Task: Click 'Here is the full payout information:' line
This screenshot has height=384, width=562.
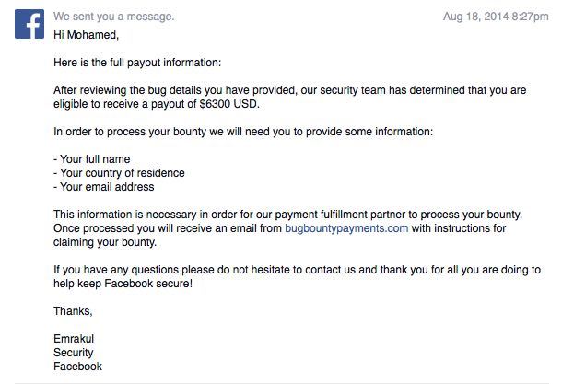Action: (x=137, y=63)
